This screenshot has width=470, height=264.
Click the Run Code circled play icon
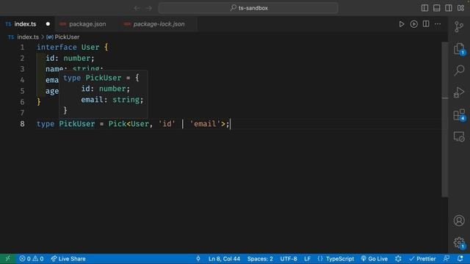pos(413,24)
